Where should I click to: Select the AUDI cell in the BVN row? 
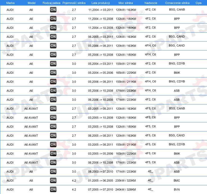tap(10, 190)
